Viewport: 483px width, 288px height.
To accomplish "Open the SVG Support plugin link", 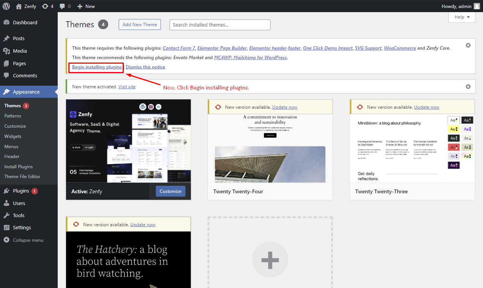I will pos(368,48).
